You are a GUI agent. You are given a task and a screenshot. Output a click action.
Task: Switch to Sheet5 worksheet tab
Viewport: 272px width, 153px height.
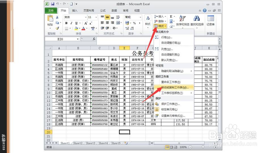(116, 143)
